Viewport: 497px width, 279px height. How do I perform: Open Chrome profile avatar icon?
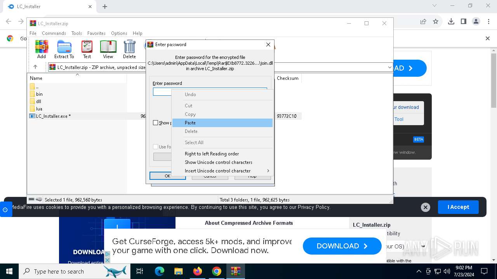tap(476, 22)
